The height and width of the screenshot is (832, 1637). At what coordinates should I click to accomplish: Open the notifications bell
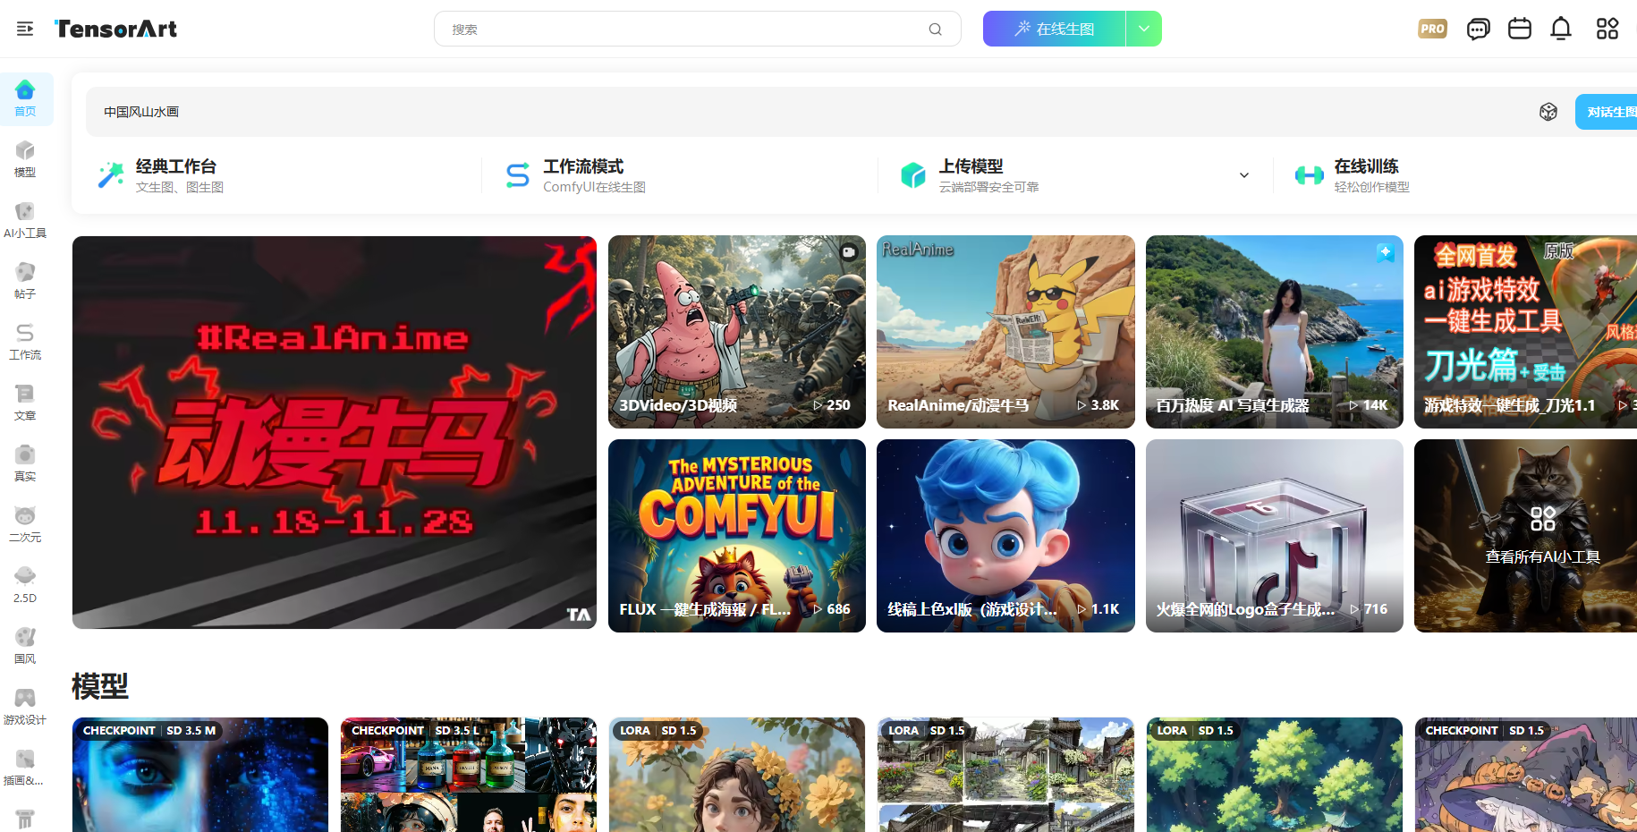coord(1560,29)
